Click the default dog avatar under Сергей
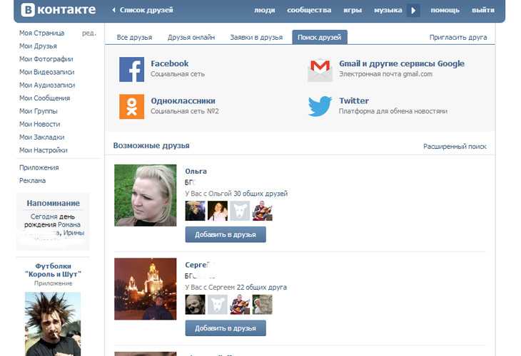 coord(218,304)
